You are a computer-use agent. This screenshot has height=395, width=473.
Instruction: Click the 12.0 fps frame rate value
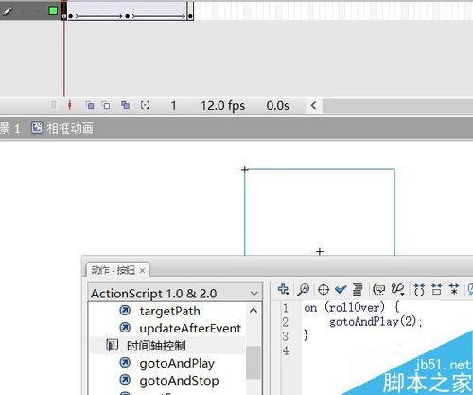pyautogui.click(x=222, y=106)
